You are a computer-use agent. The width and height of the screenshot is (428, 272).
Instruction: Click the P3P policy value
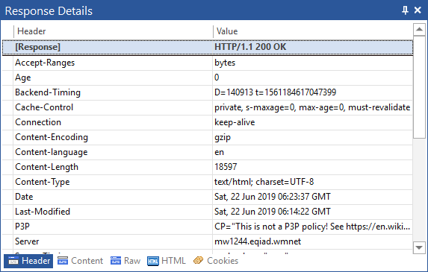point(312,227)
